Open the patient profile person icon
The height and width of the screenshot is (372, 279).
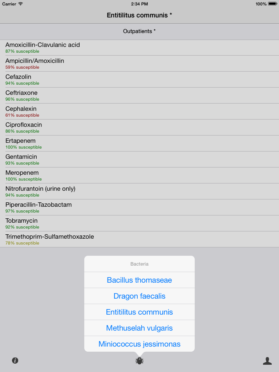267,361
